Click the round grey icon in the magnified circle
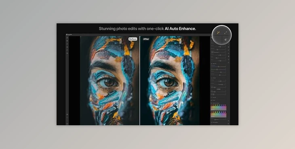 tap(226, 39)
